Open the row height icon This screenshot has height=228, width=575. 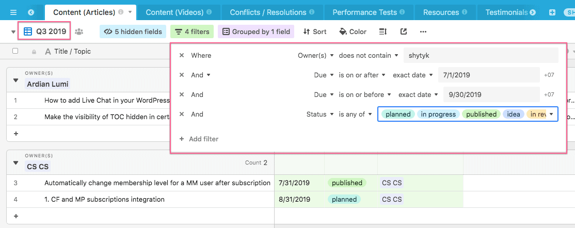click(x=382, y=32)
